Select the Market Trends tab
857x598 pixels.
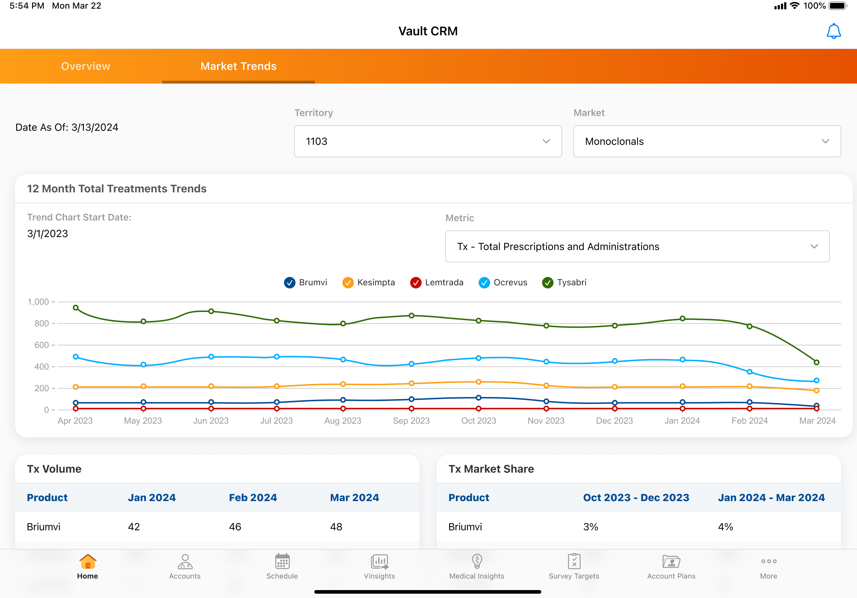click(238, 66)
